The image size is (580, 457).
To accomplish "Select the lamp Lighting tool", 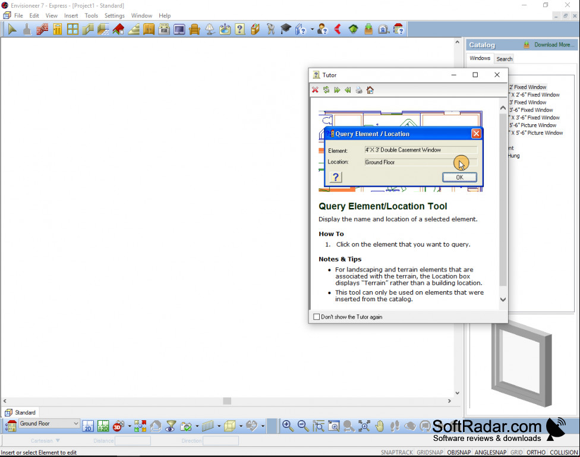I will click(210, 29).
